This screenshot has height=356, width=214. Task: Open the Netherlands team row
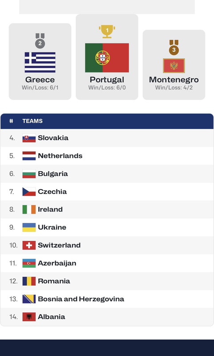[x=107, y=156]
